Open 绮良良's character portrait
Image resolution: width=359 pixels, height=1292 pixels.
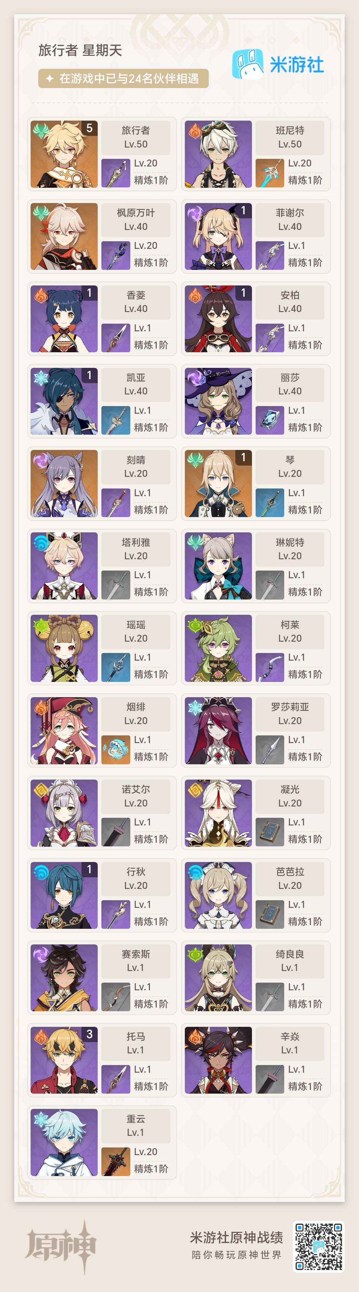[218, 978]
